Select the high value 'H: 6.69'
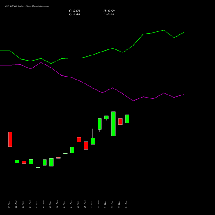This screenshot has width=215, height=215. click(x=109, y=11)
